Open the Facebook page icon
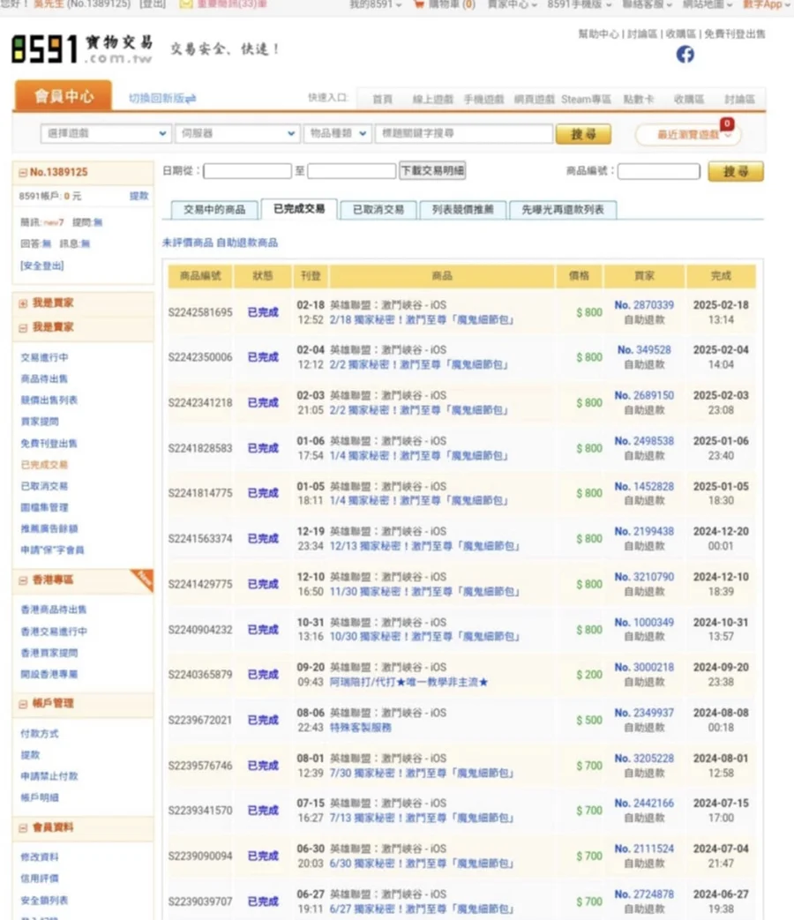Image resolution: width=794 pixels, height=920 pixels. (685, 55)
